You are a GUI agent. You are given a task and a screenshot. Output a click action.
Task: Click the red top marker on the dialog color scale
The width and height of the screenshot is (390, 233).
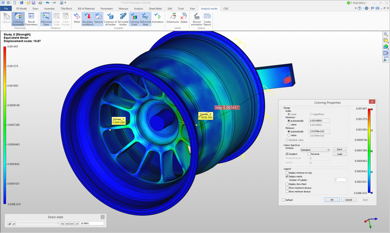click(x=371, y=110)
